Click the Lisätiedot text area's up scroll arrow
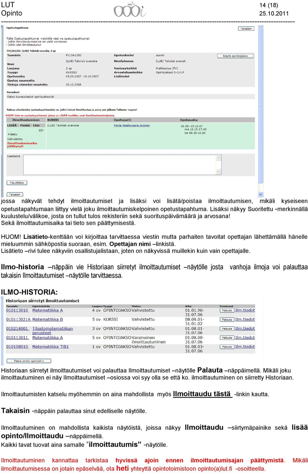The width and height of the screenshot is (308, 474). 218,157
